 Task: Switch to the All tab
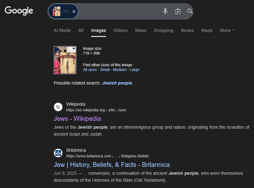pyautogui.click(x=81, y=30)
